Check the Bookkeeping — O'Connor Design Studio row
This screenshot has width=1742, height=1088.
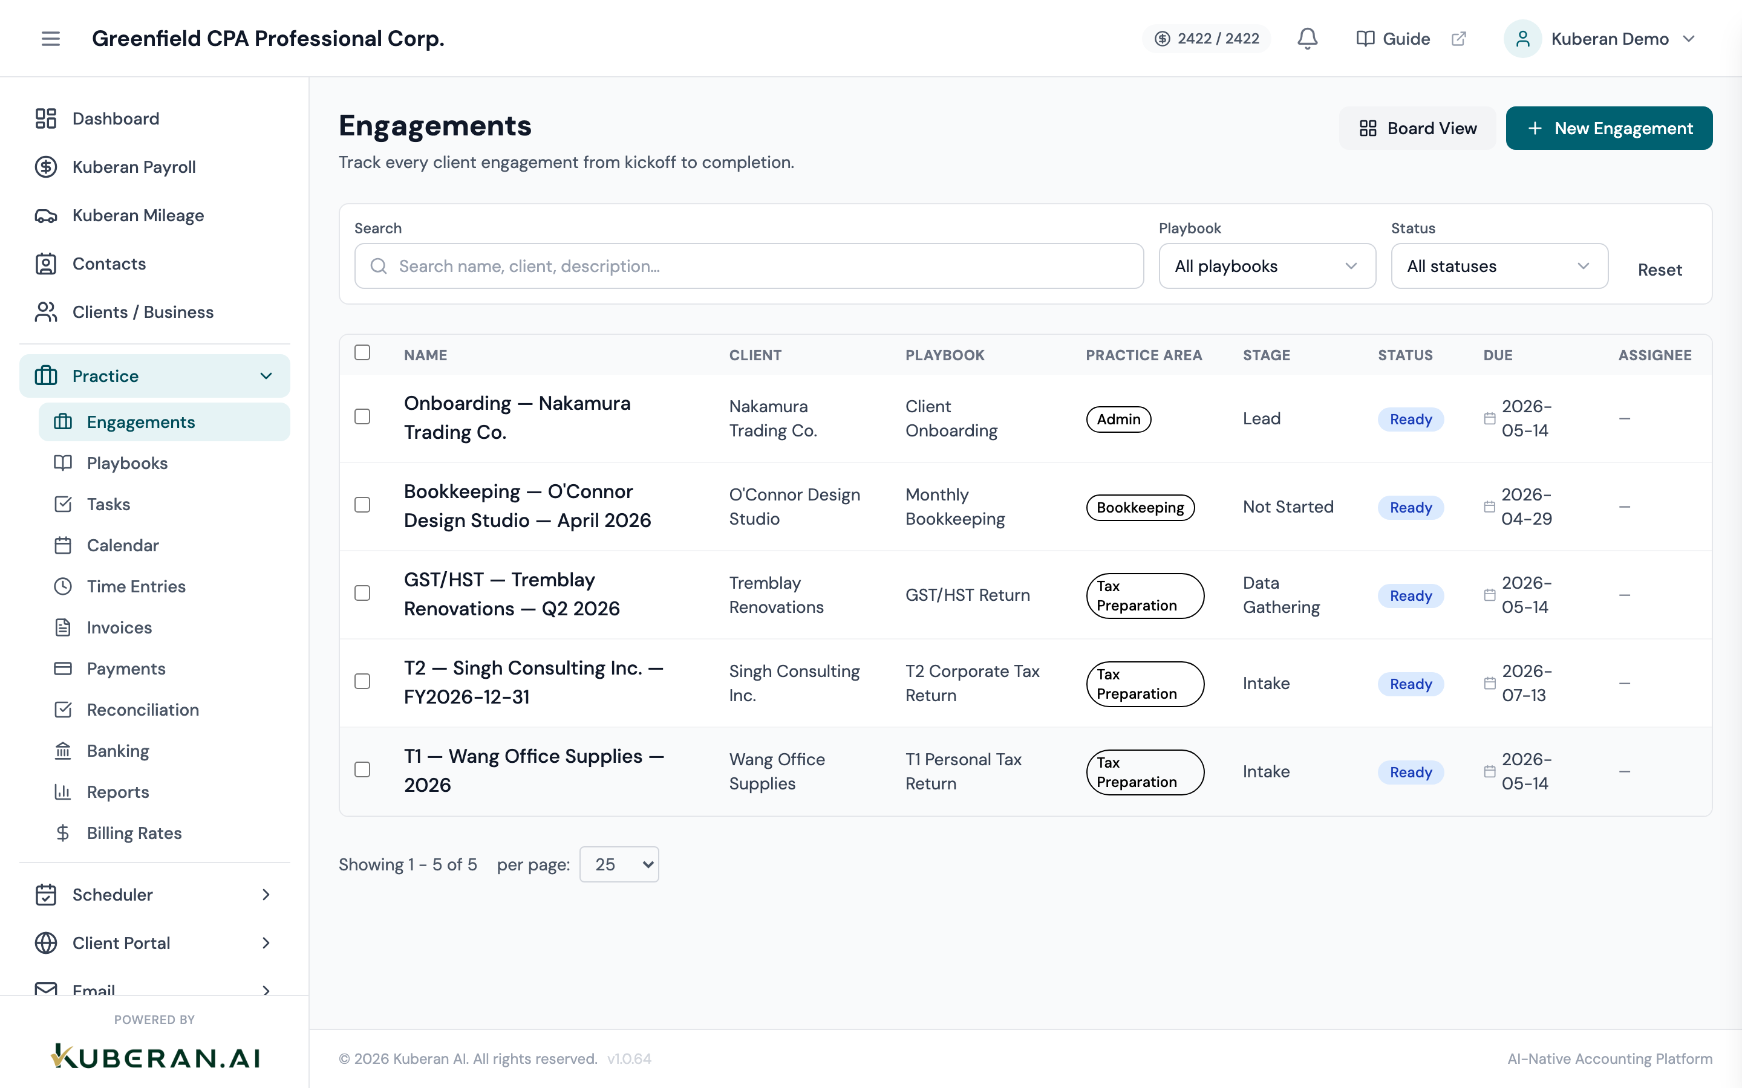362,505
